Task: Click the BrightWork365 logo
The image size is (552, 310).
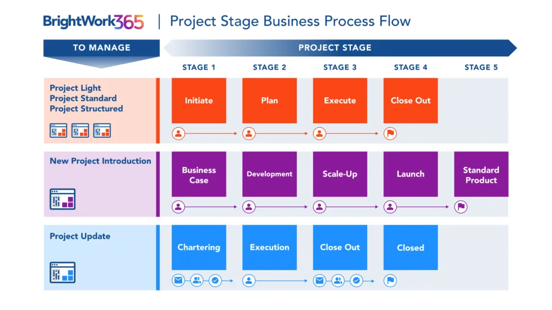Action: [94, 22]
